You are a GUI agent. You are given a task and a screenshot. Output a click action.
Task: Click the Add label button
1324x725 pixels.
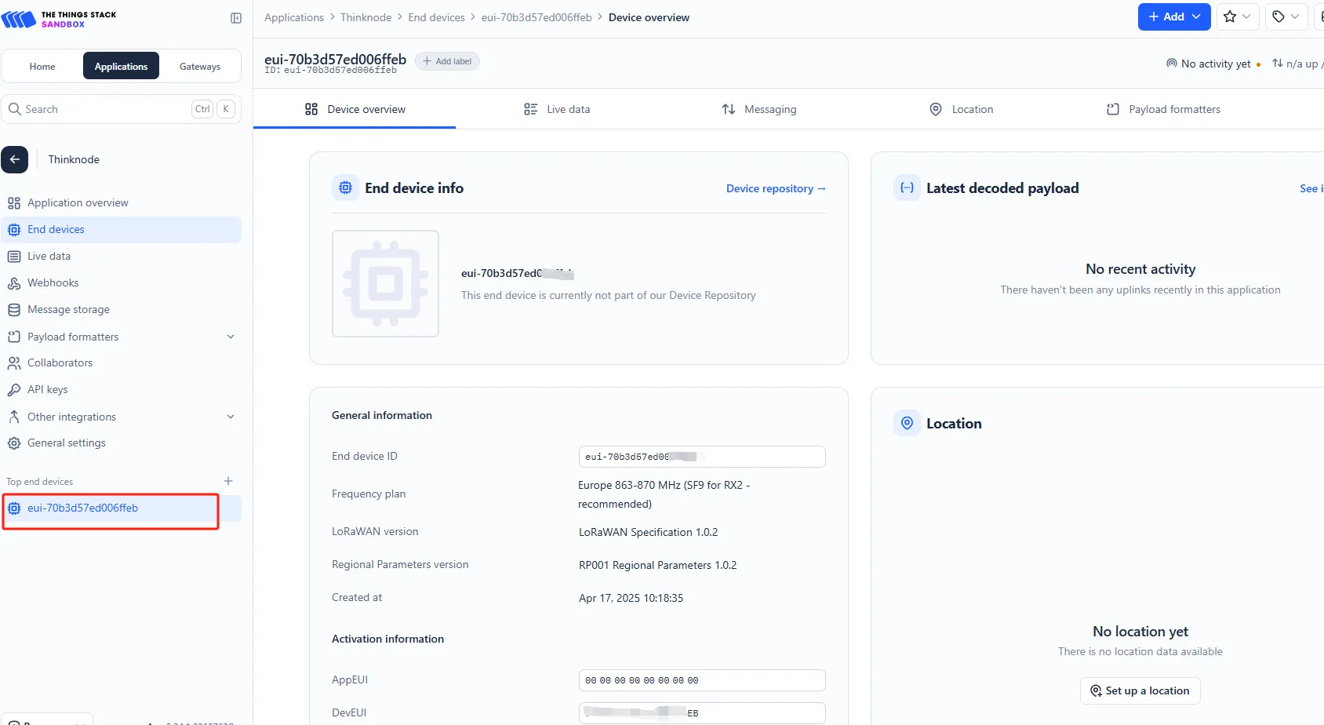point(447,61)
